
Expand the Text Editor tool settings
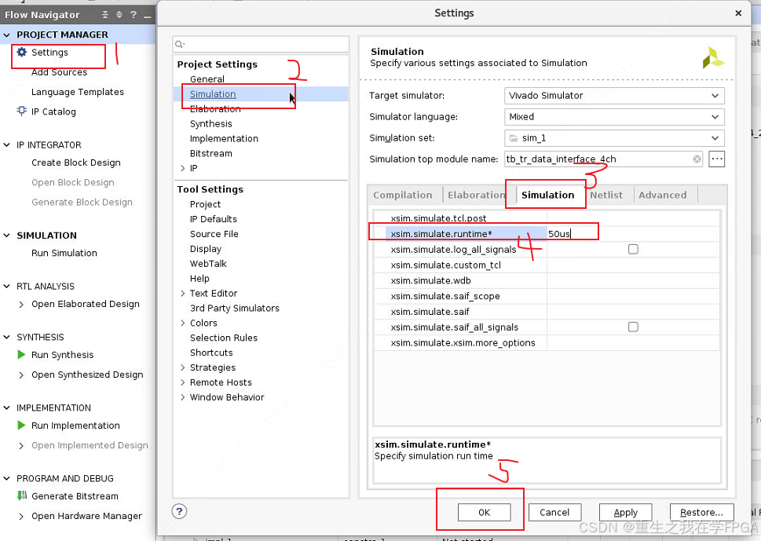pyautogui.click(x=183, y=293)
